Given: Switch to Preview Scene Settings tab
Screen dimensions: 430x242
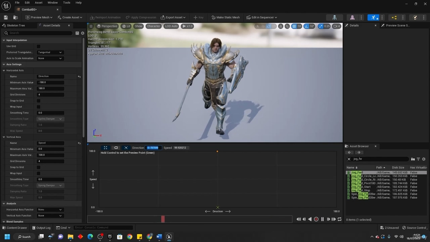Looking at the screenshot, I should [x=397, y=26].
